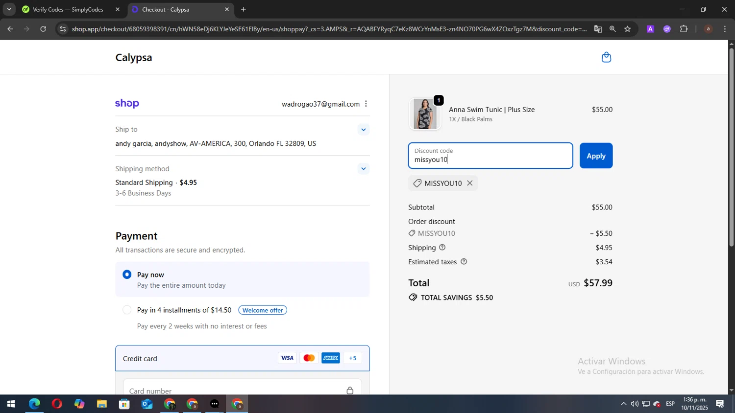Open the Chrome three-dot menu
This screenshot has height=413, width=735.
[725, 29]
